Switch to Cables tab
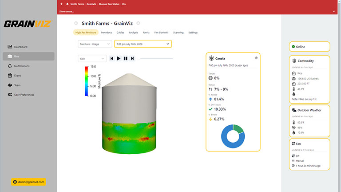Image resolution: width=341 pixels, height=192 pixels. coord(120,32)
